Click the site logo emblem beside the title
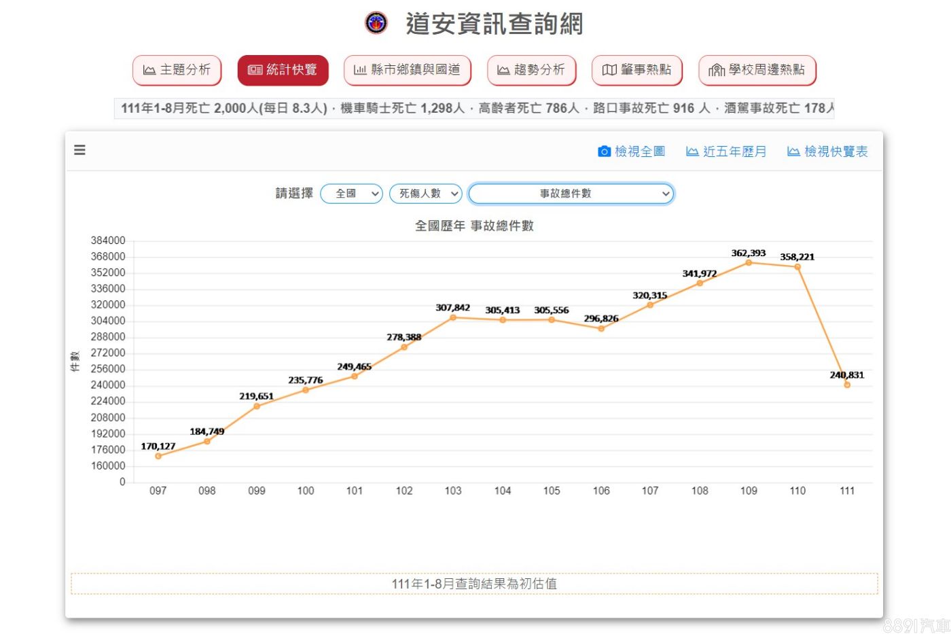This screenshot has width=951, height=634. point(376,23)
